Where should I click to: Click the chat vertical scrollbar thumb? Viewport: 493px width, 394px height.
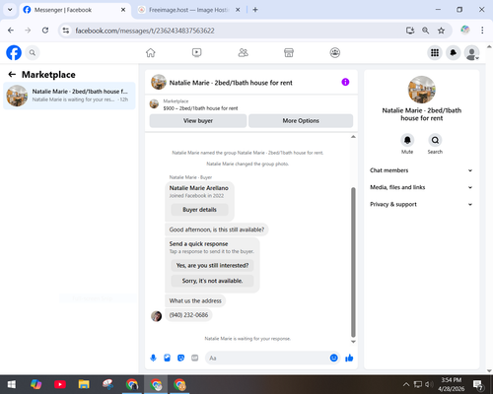[x=353, y=262]
